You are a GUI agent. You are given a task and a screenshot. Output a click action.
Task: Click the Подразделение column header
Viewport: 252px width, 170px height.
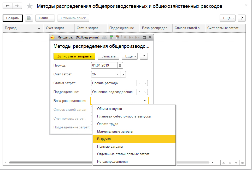[124, 28]
